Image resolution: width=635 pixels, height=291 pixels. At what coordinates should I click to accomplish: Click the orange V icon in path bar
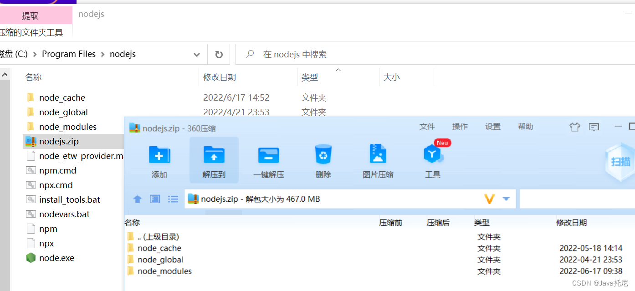pyautogui.click(x=489, y=199)
